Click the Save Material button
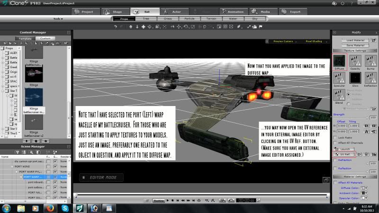 point(355,45)
